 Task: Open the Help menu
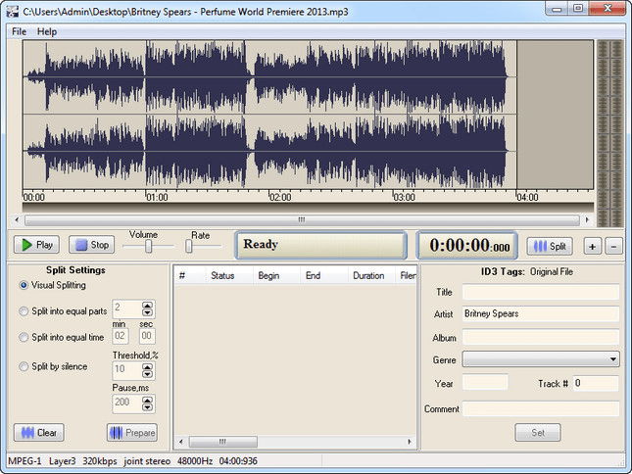47,31
